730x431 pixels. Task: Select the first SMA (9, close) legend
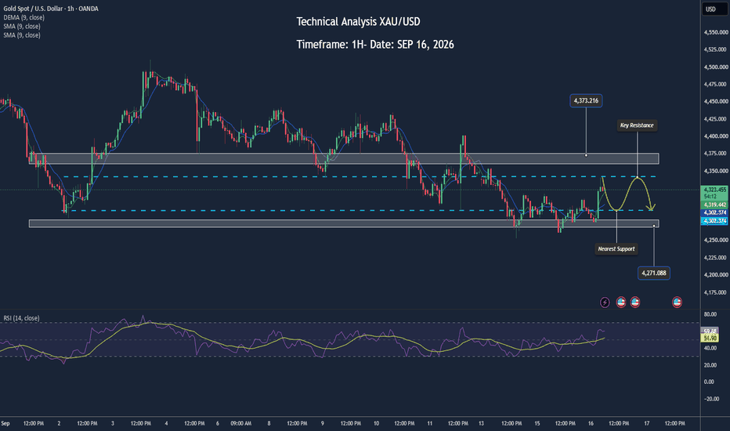click(22, 27)
